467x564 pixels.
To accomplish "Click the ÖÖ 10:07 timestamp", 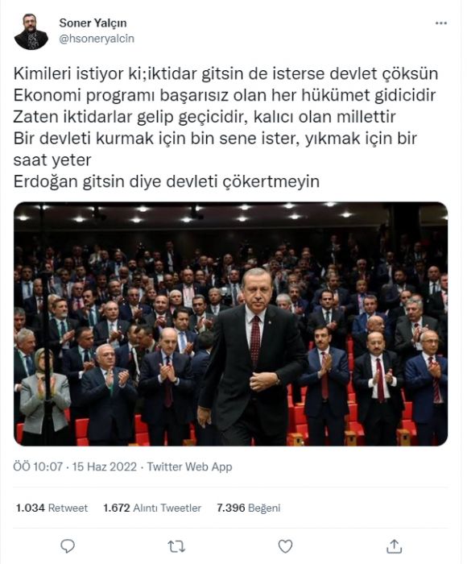I will (x=38, y=467).
